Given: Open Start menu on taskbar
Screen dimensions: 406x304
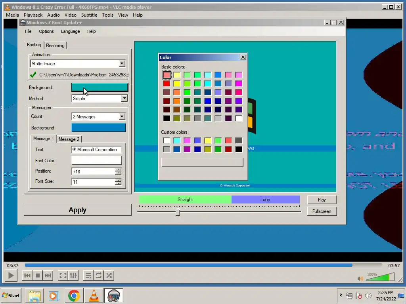Looking at the screenshot, I should point(11,295).
